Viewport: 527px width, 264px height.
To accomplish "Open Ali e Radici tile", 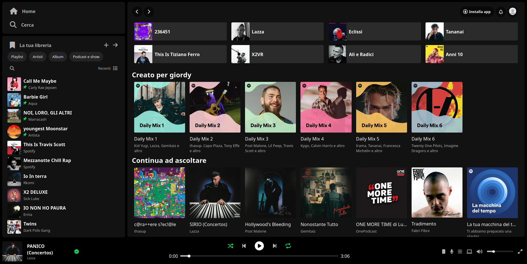I will tap(375, 54).
